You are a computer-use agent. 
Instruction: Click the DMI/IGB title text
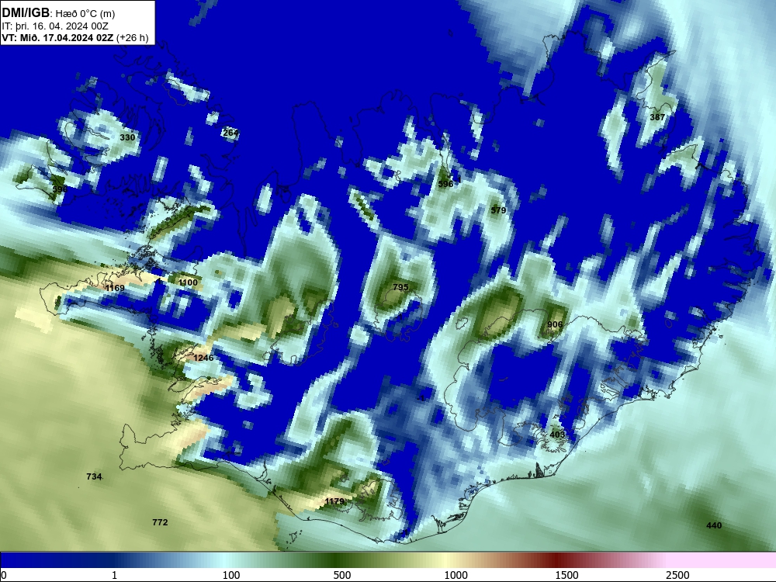click(26, 13)
